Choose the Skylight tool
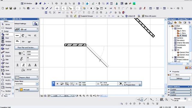Image resolution: width=192 pixels, height=108 pixels. click(7, 45)
